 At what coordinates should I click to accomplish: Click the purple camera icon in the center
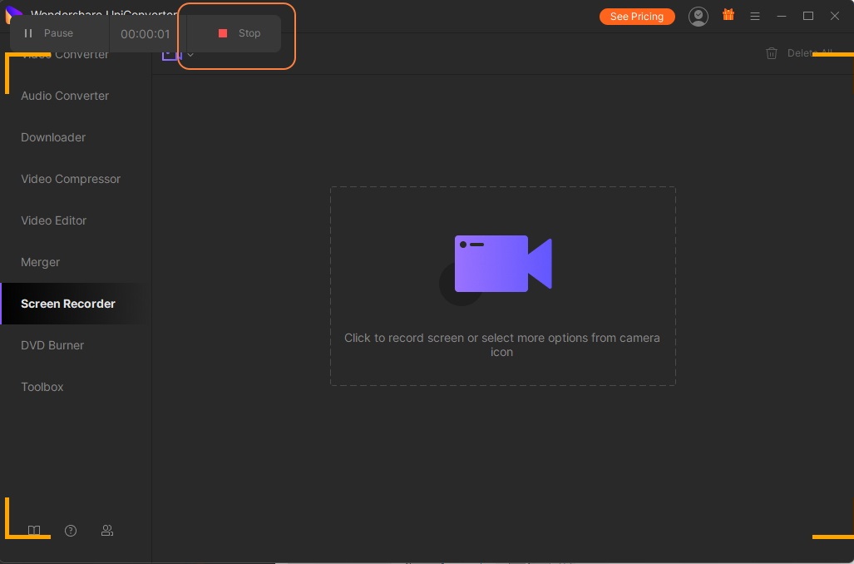pos(502,264)
